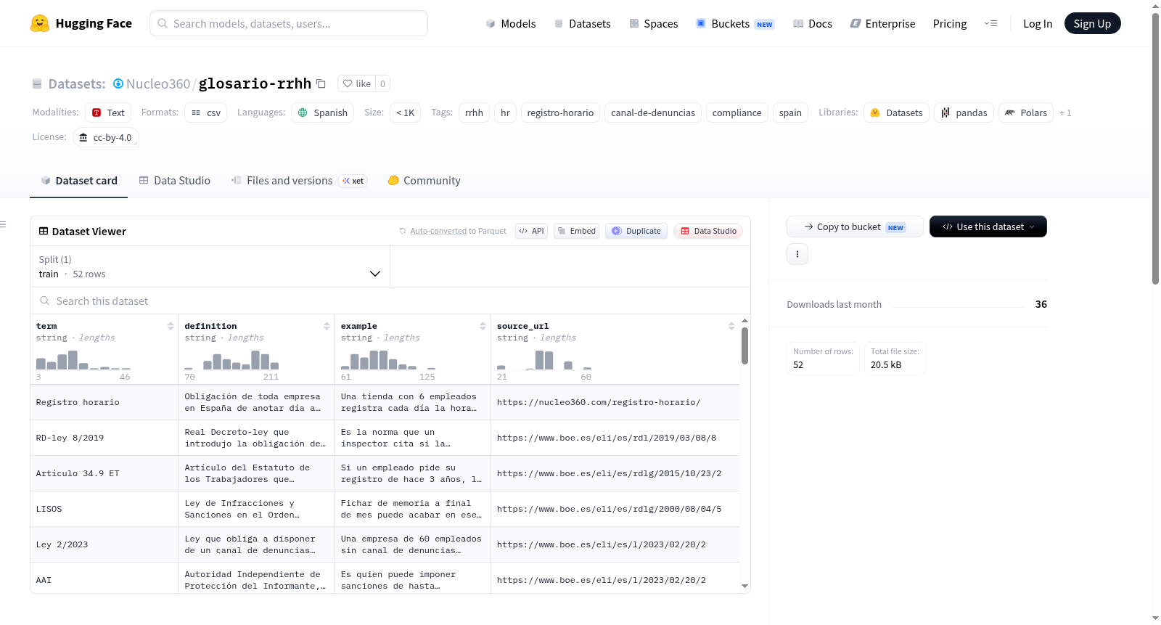1161x625 pixels.
Task: Select the csv format tag
Action: [206, 113]
